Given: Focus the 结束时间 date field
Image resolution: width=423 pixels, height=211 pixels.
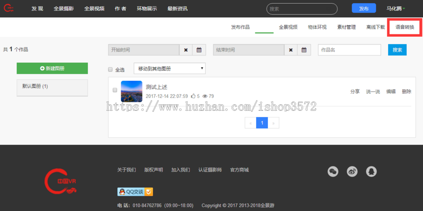Looking at the screenshot, I should click(249, 50).
